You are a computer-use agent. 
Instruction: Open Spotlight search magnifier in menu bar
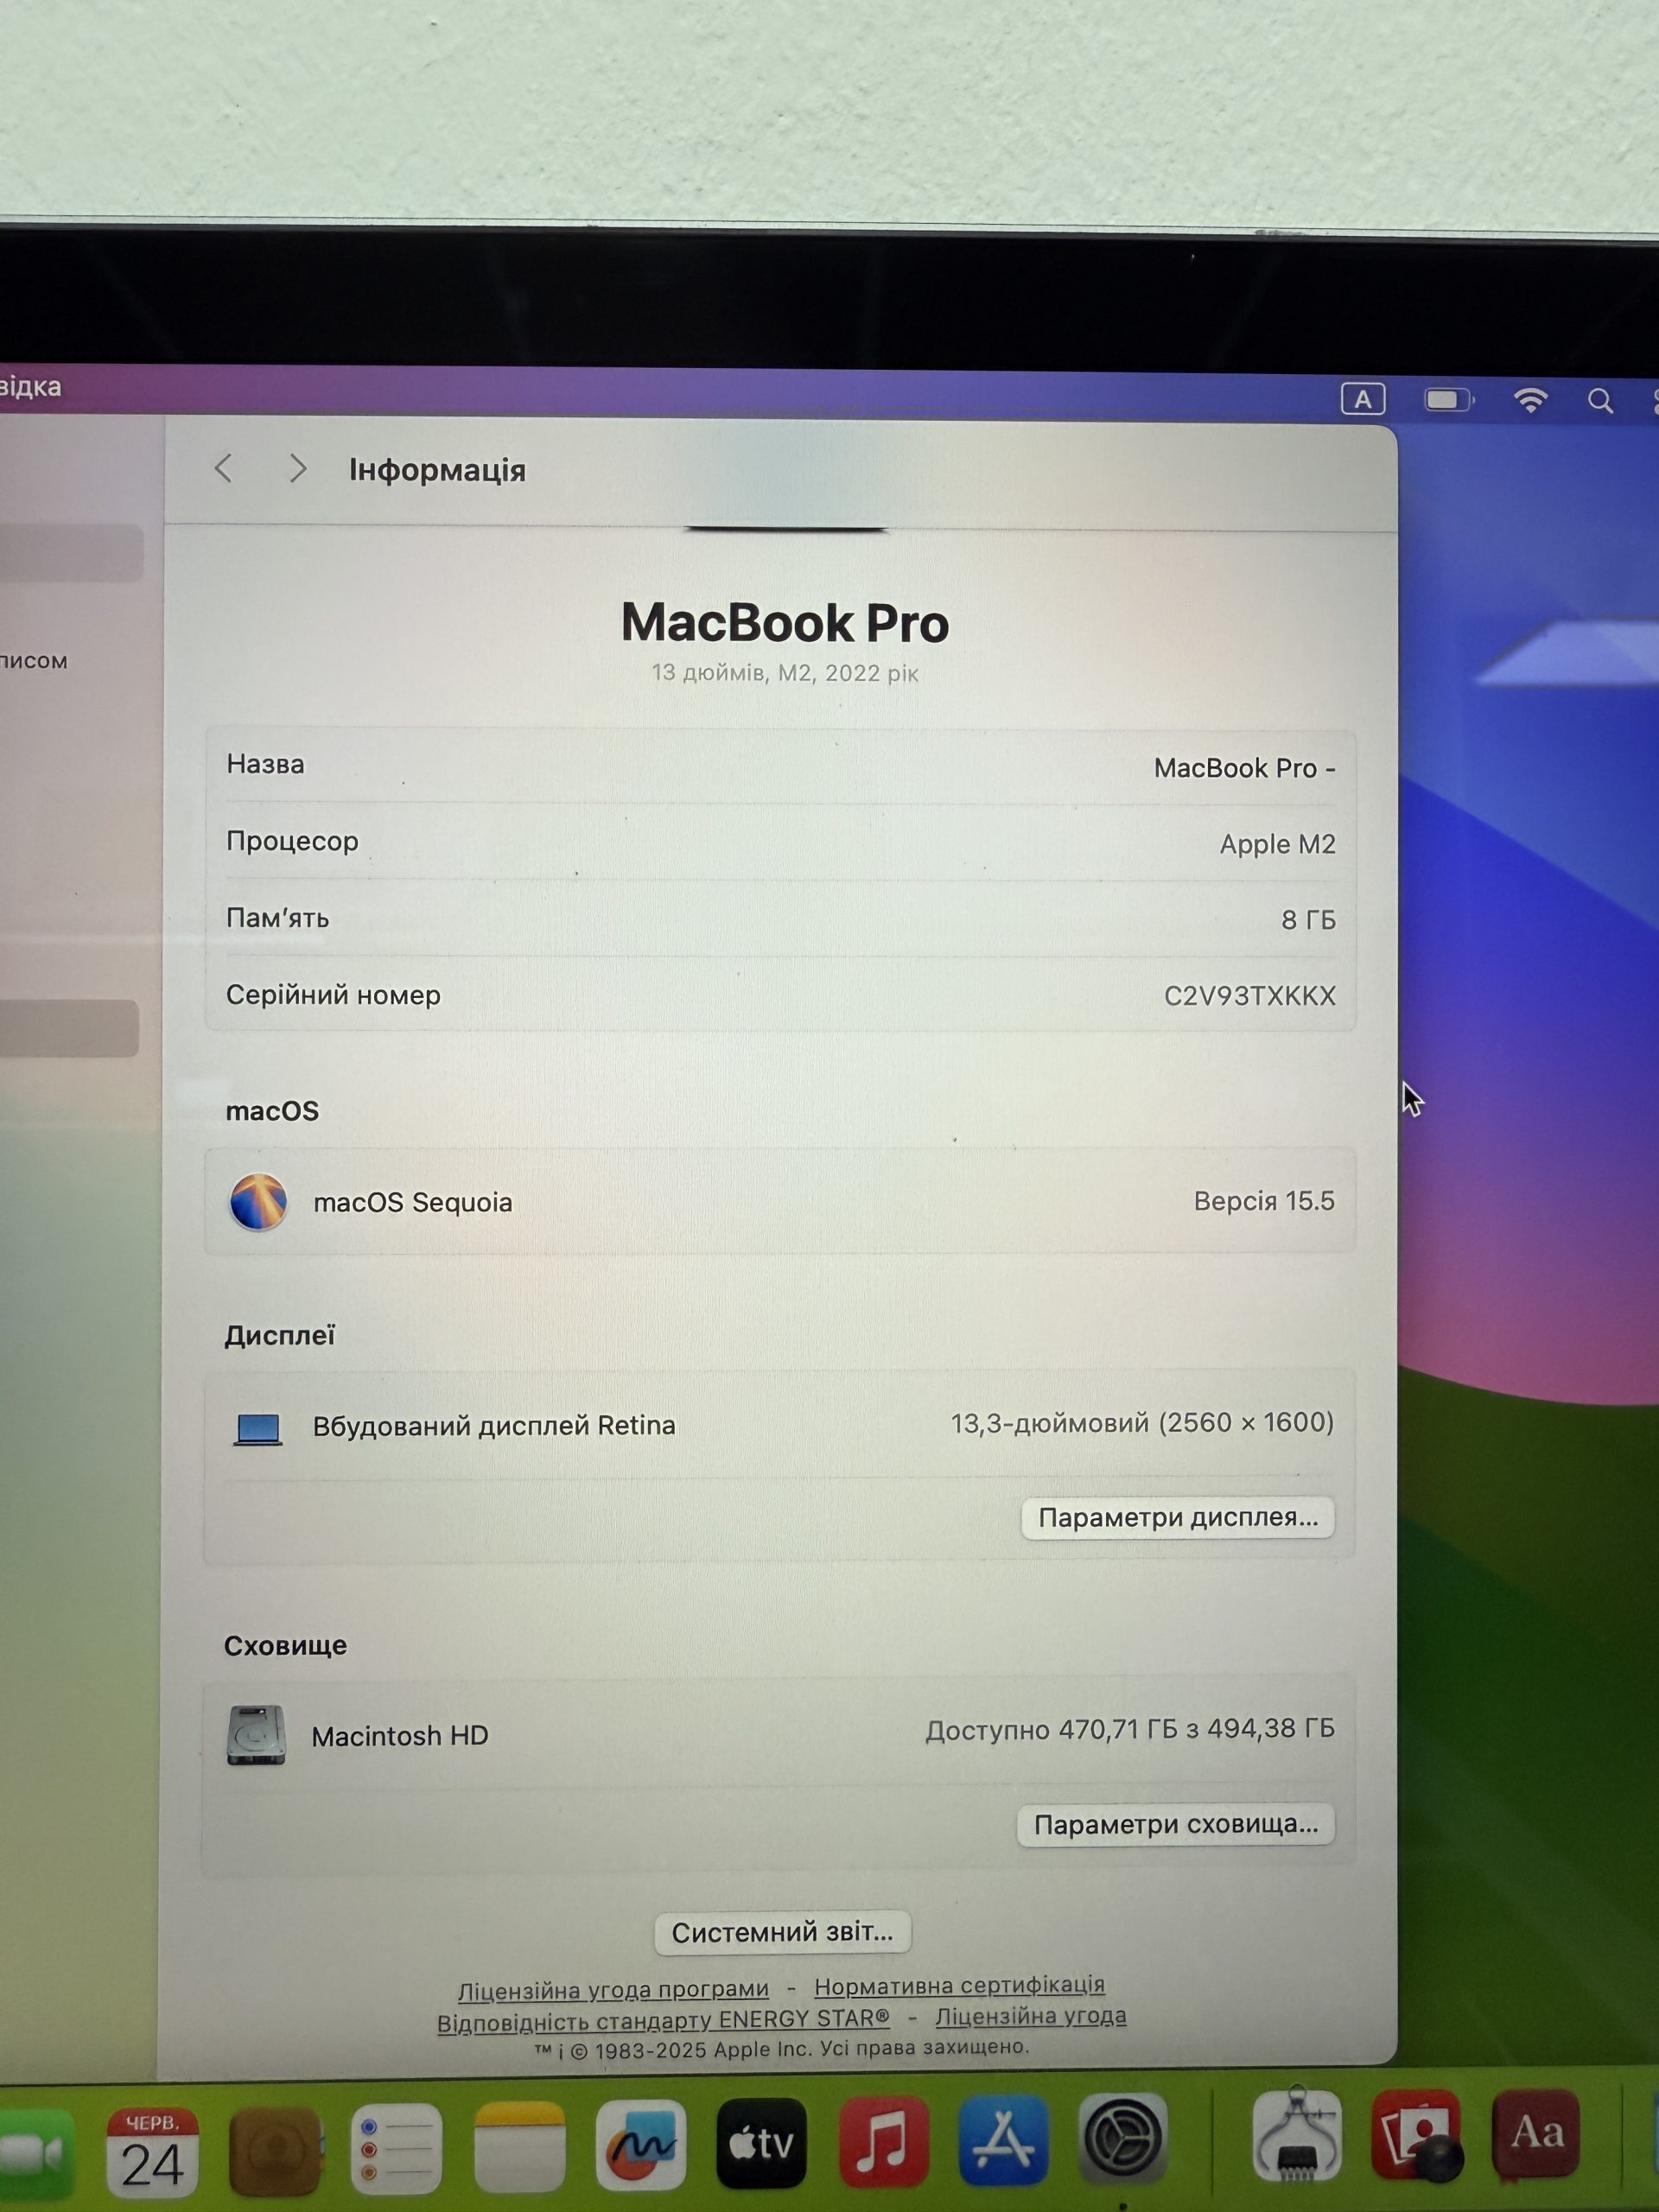click(x=1600, y=402)
